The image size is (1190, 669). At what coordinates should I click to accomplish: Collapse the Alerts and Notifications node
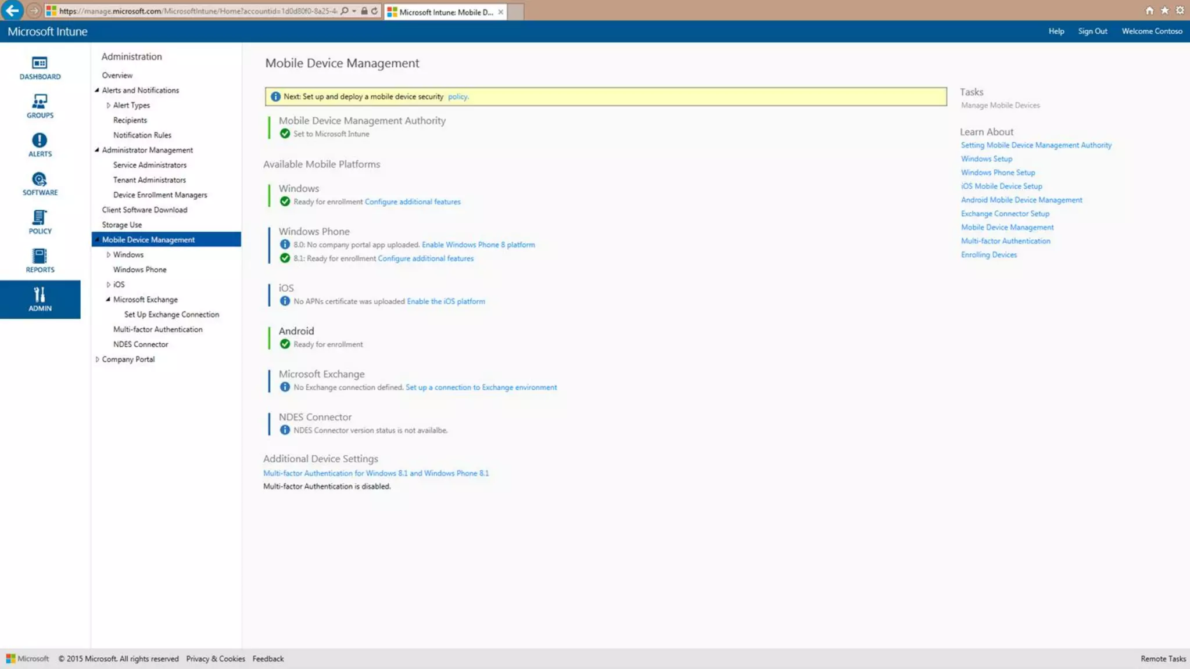(x=97, y=90)
